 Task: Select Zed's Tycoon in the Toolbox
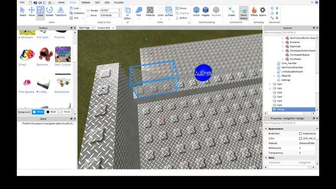(62, 56)
